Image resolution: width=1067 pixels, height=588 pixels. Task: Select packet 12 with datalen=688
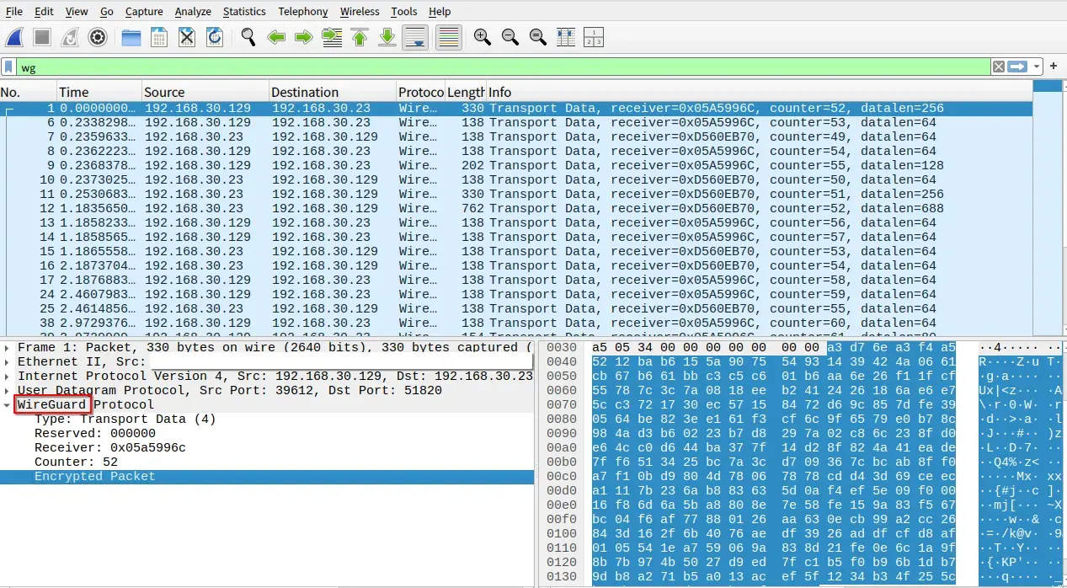(x=515, y=208)
